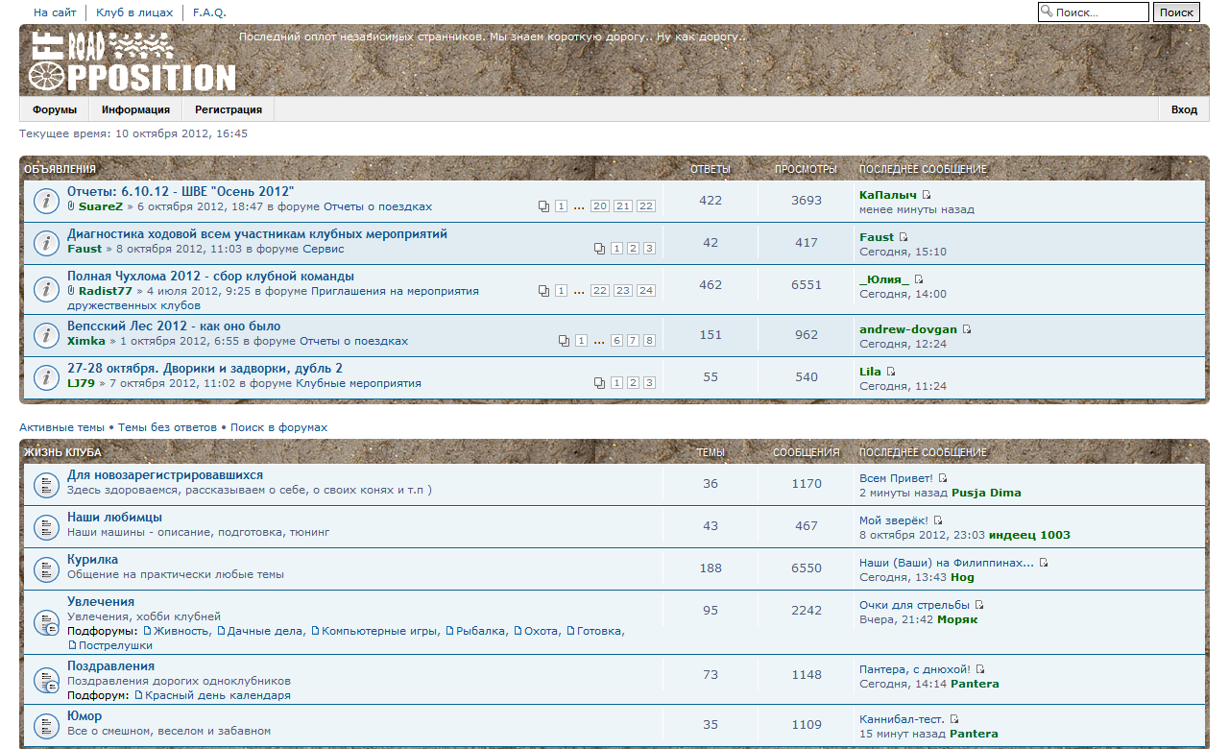Screen dimensions: 1229x749
Task: Open the Форумы menu tab
Action: click(54, 109)
